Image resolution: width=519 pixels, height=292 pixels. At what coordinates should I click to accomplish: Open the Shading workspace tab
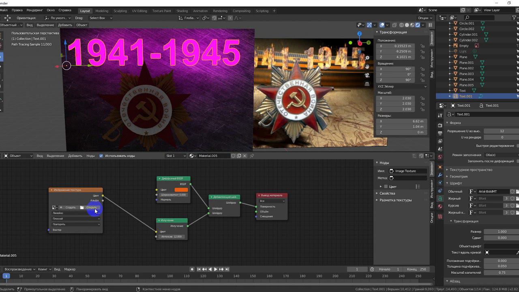[x=182, y=11]
